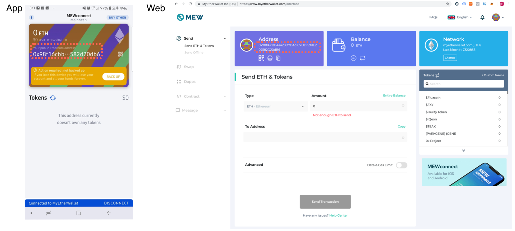The image size is (515, 231).
Task: Collapse the Send menu chevron
Action: click(225, 38)
